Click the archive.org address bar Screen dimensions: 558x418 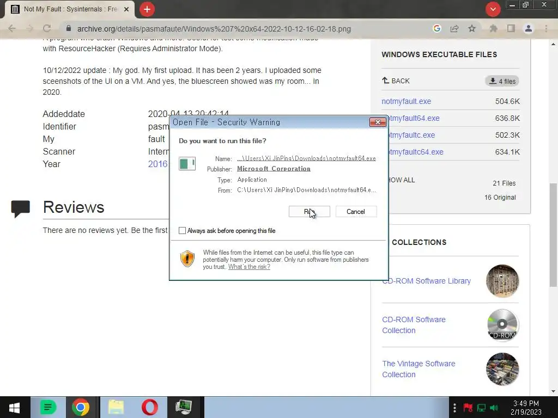(214, 29)
